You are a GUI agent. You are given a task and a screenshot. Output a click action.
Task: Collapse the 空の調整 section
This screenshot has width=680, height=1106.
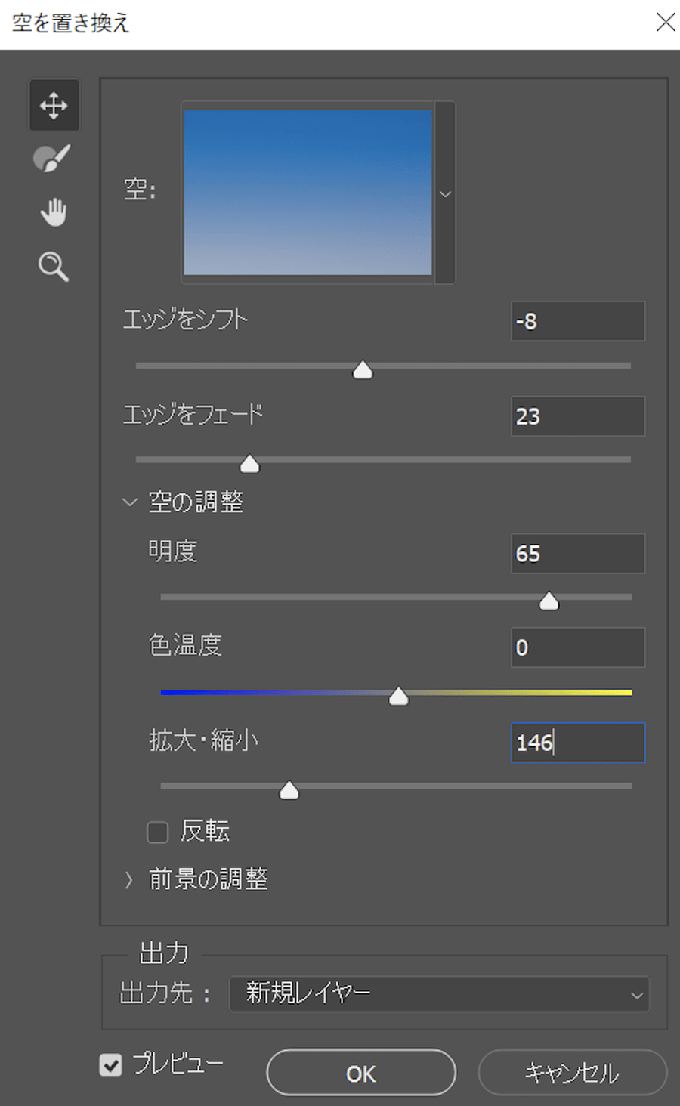pyautogui.click(x=130, y=502)
